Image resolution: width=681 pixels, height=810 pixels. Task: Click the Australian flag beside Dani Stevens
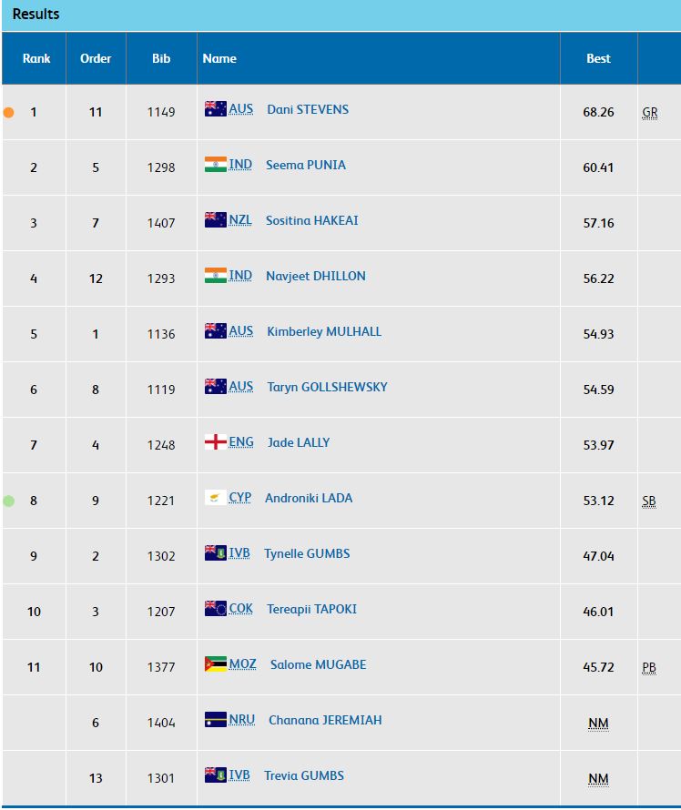pos(215,109)
